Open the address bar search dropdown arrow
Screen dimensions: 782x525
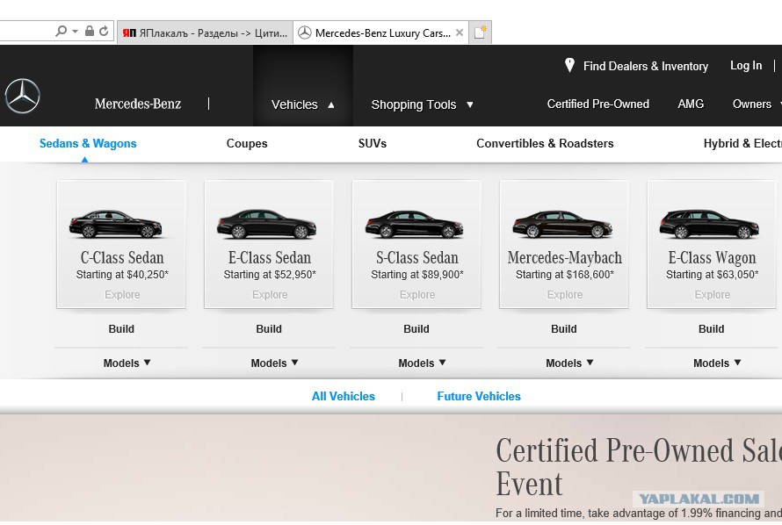(x=75, y=32)
